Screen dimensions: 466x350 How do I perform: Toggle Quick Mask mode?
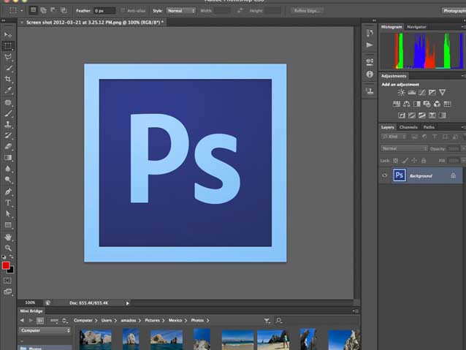pyautogui.click(x=7, y=281)
